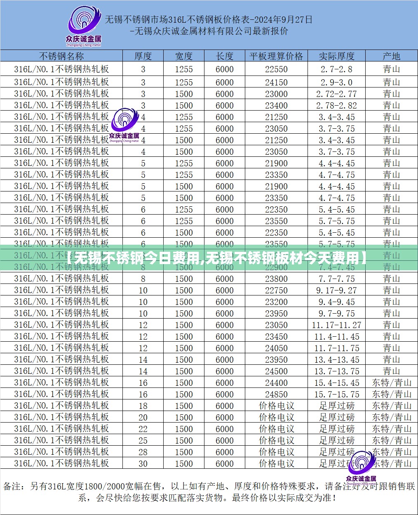Click the price cell 23000

coord(276,94)
